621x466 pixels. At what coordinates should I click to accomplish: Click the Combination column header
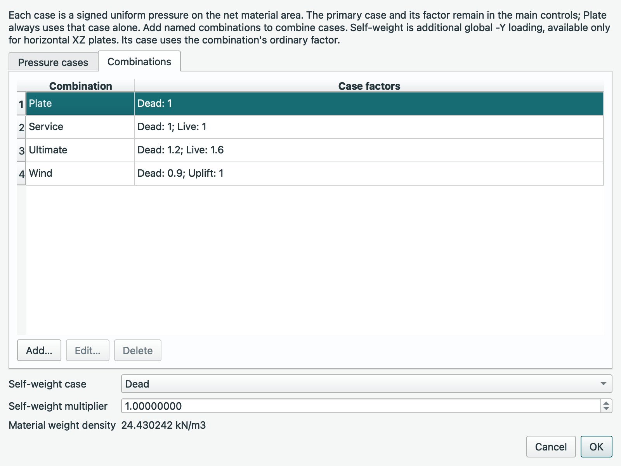click(80, 86)
